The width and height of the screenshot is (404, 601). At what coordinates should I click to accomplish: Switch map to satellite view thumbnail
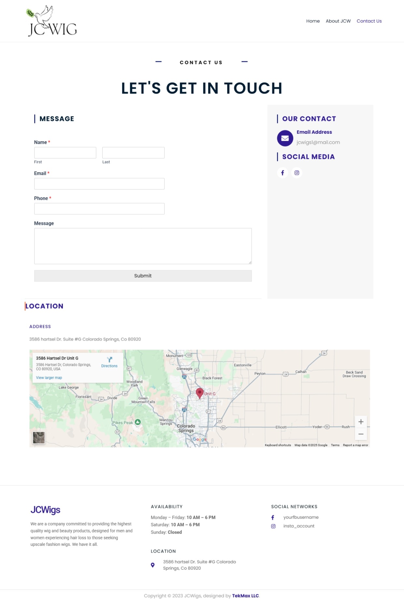[39, 438]
